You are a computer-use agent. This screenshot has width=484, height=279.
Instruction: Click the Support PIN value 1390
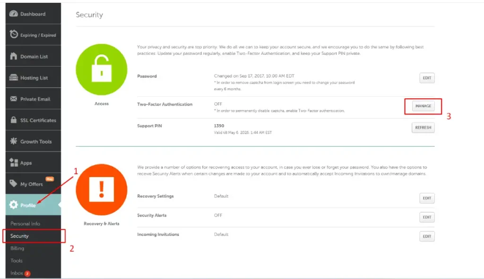pyautogui.click(x=219, y=126)
